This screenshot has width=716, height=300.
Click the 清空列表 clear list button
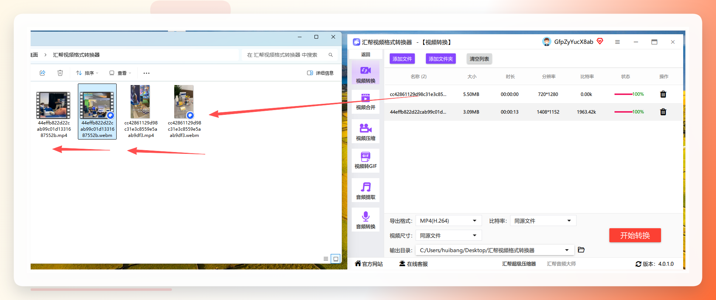pyautogui.click(x=479, y=59)
